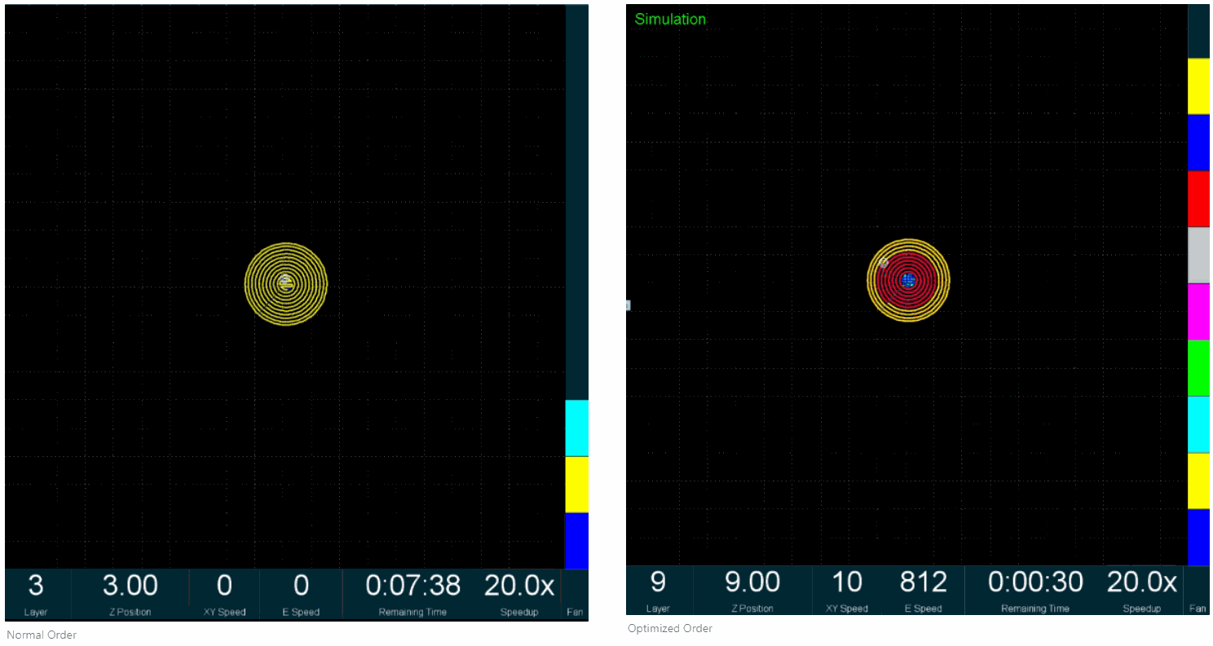The height and width of the screenshot is (646, 1213).
Task: Click the cyan swatch in Normal Order simulation
Action: click(x=576, y=428)
